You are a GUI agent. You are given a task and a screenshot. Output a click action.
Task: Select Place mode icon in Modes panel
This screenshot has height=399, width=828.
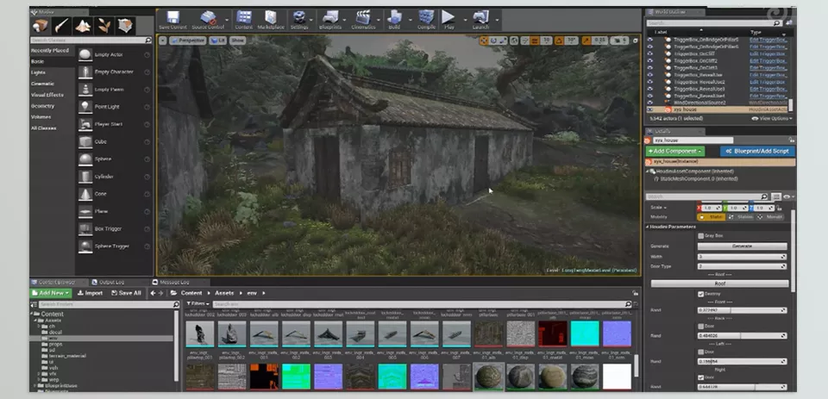[41, 25]
